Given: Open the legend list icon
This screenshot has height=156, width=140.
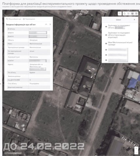Looking at the screenshot, I should click(129, 13).
